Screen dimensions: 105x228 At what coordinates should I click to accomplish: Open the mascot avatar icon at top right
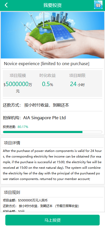click(x=98, y=5)
